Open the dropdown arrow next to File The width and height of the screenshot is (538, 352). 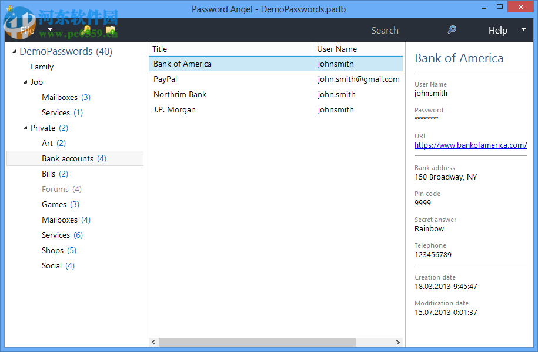click(x=50, y=29)
